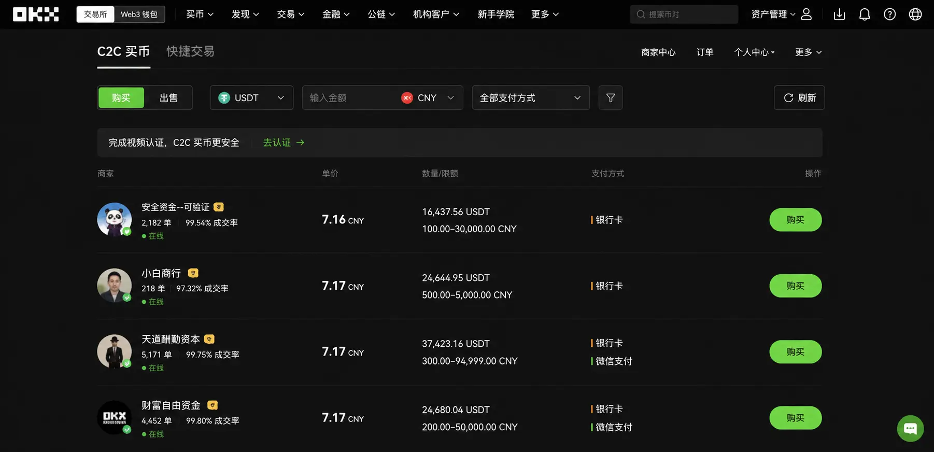The width and height of the screenshot is (934, 452).
Task: Open 商家中心
Action: click(x=658, y=52)
